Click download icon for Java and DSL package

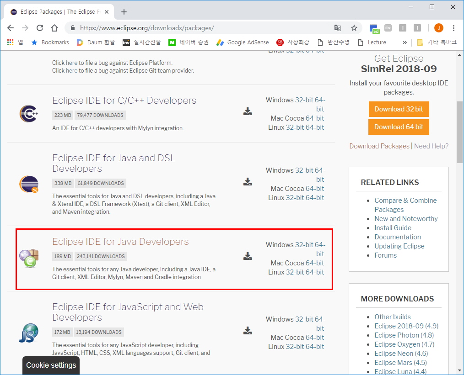248,182
